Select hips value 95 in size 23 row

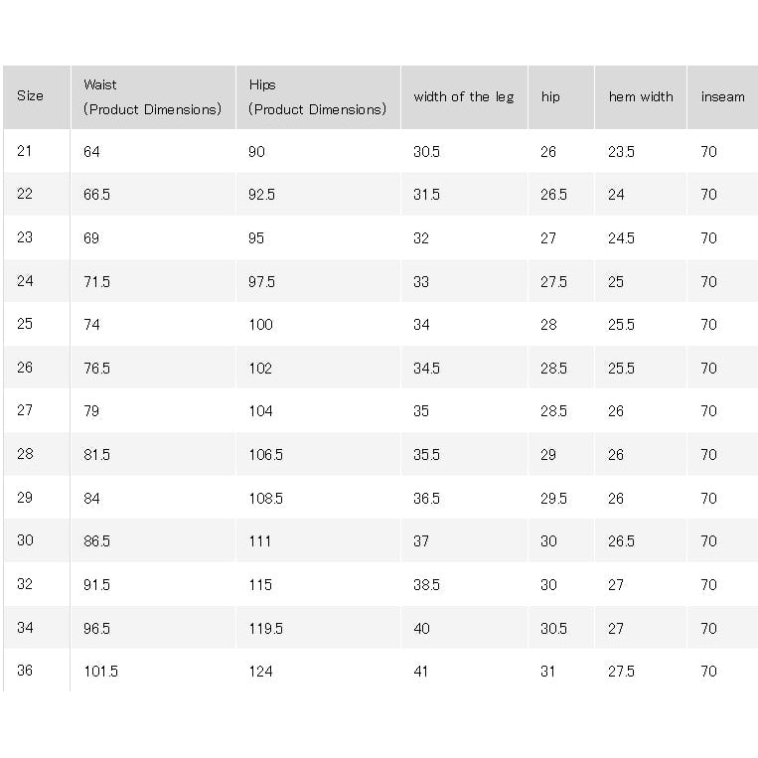[x=256, y=237]
